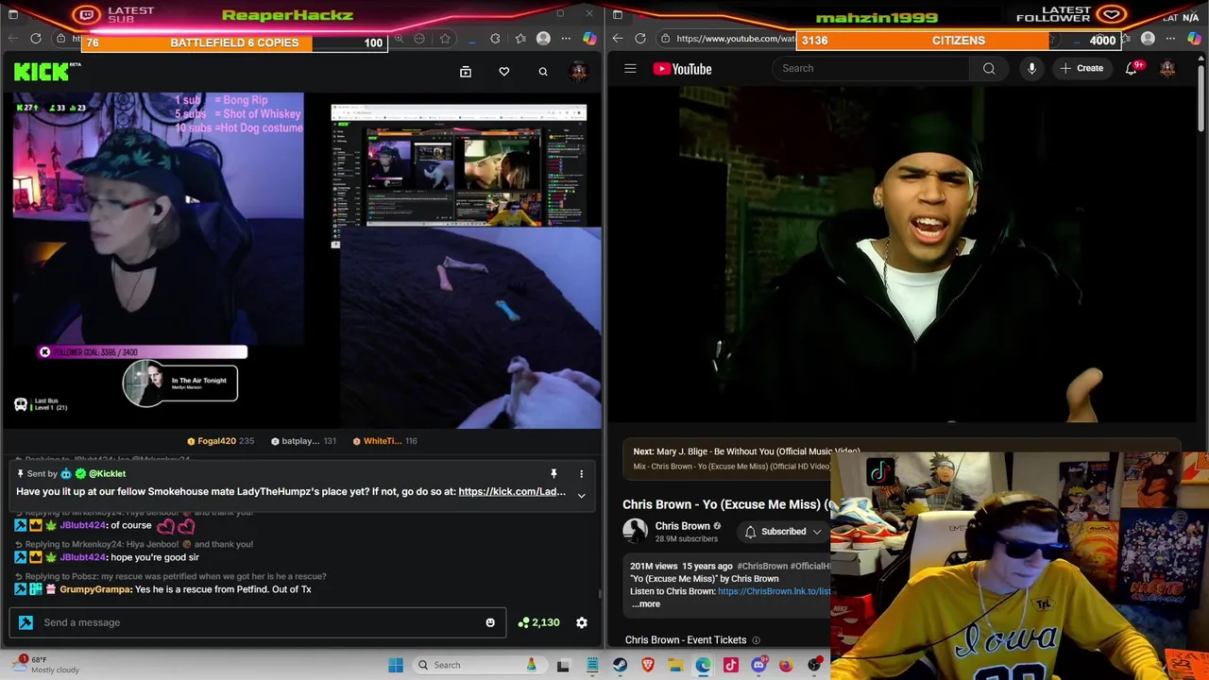The image size is (1209, 680).
Task: Open the YouTube guide hamburger menu
Action: pos(630,68)
